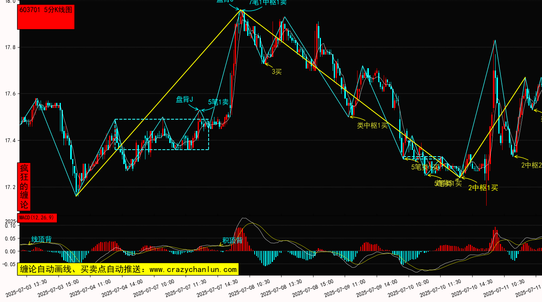
Task: Click the 2025-07-10 10:00 date label
Action: (408, 288)
